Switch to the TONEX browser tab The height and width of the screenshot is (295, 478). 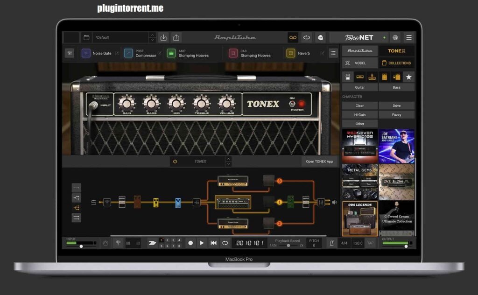[x=396, y=51]
